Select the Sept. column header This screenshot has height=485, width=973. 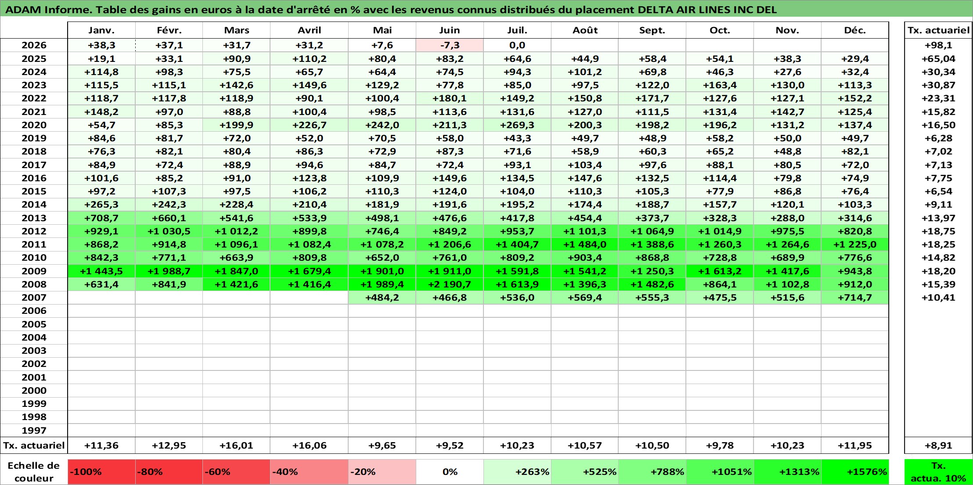[652, 30]
